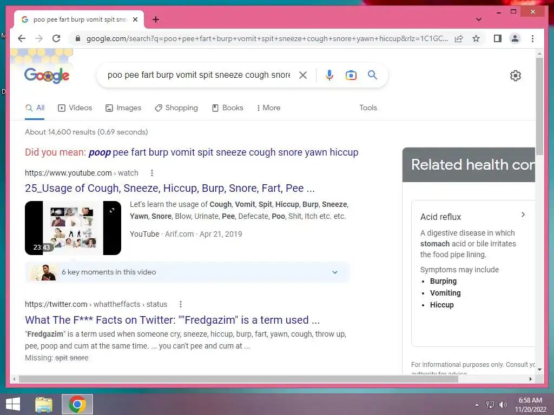The height and width of the screenshot is (415, 554).
Task: Show hidden system tray icons
Action: [x=477, y=405]
